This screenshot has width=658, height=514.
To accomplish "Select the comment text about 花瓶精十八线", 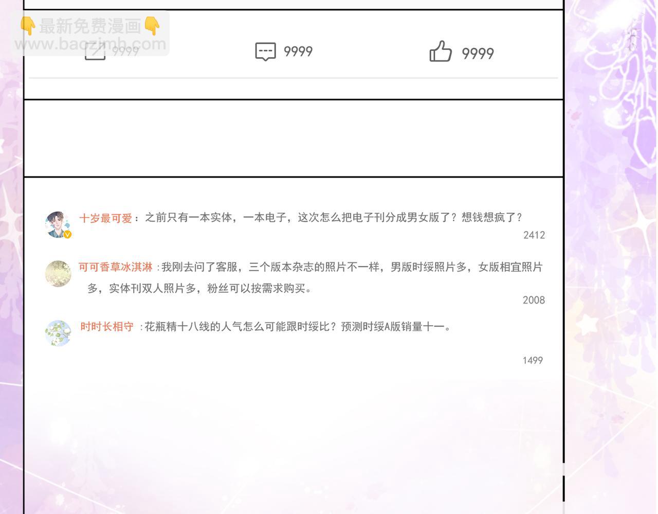I will pyautogui.click(x=297, y=327).
